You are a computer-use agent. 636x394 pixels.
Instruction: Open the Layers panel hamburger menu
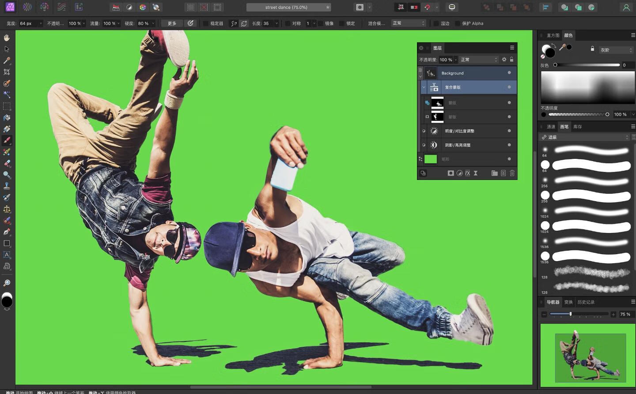click(512, 48)
